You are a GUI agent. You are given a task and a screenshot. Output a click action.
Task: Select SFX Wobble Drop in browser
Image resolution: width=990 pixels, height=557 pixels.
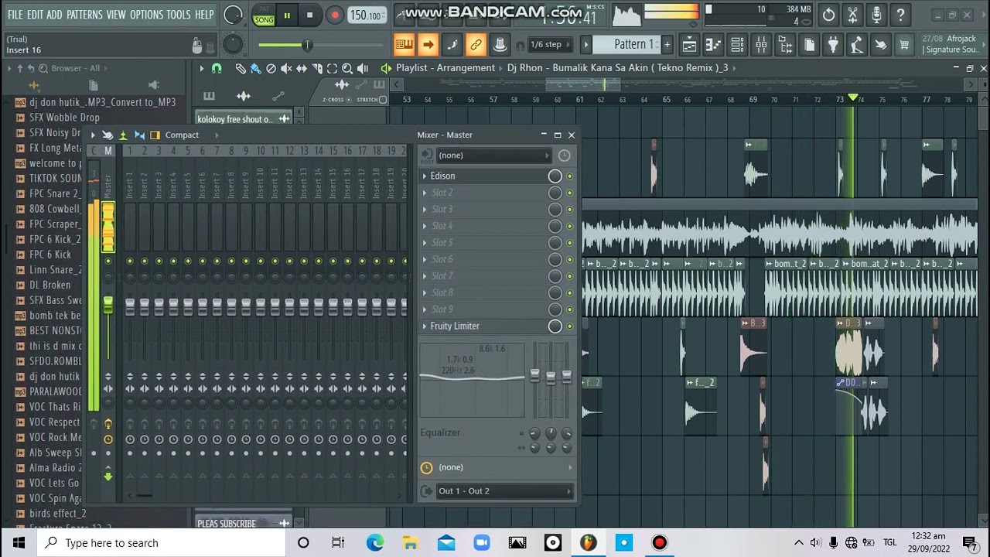64,118
